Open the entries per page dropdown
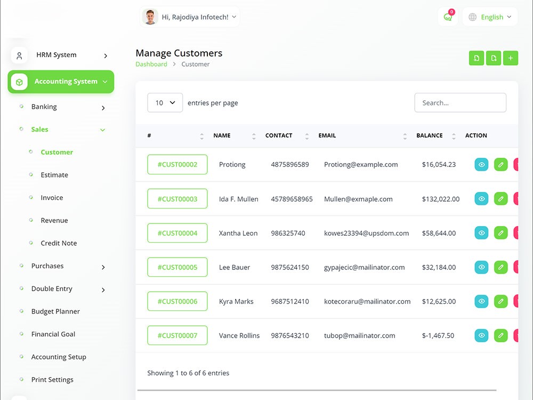533x400 pixels. [165, 103]
